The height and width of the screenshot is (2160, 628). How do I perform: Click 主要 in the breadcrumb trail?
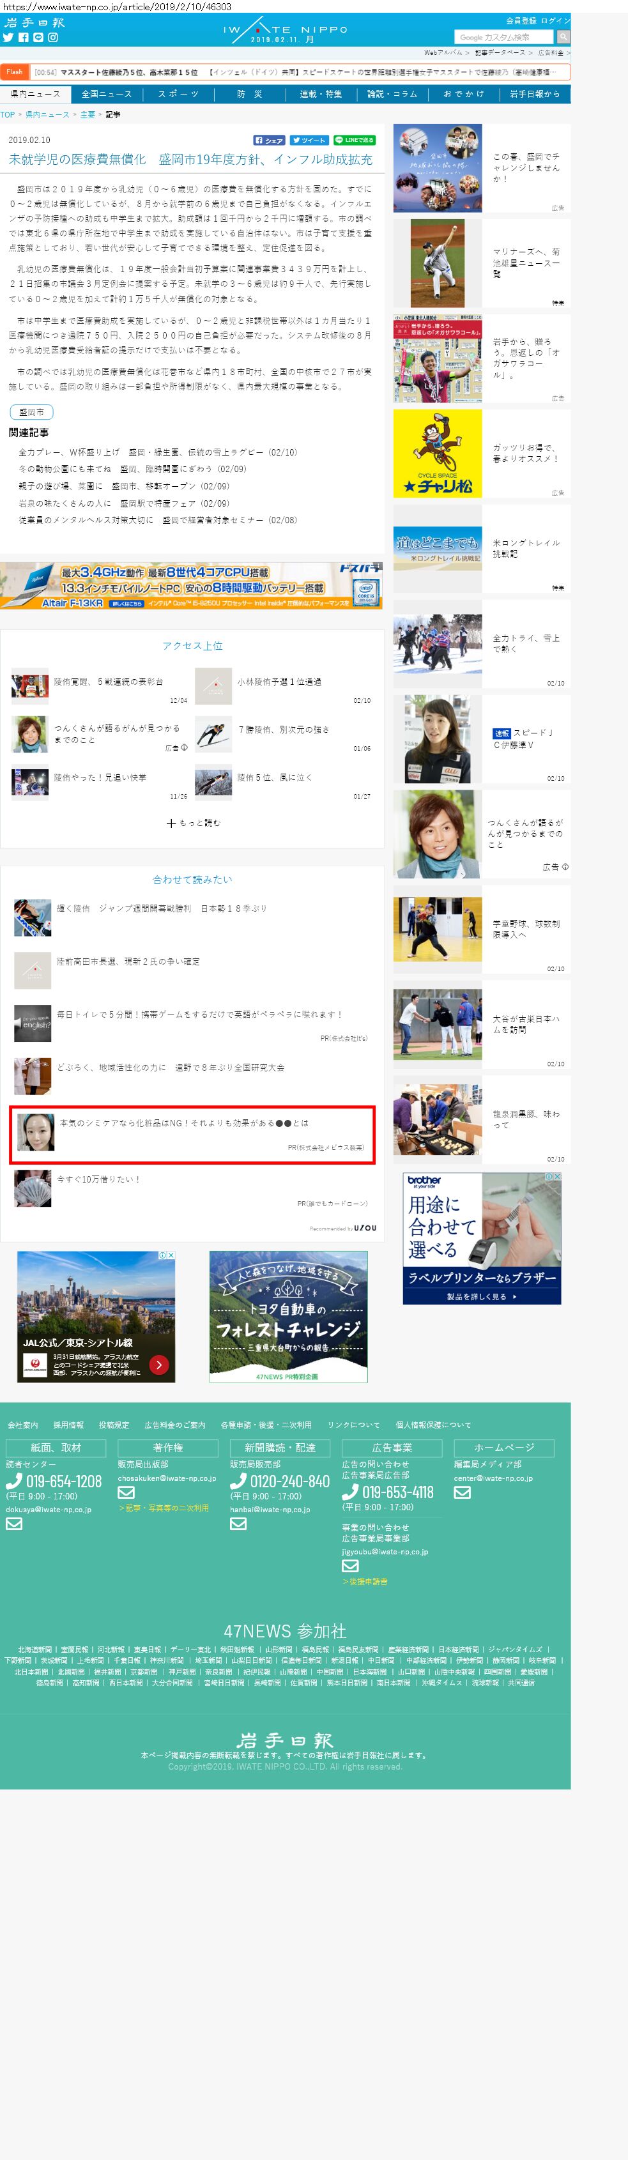coord(87,114)
